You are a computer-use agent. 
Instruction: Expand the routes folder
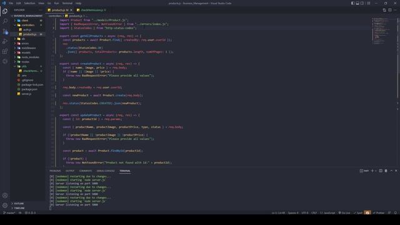27,62
